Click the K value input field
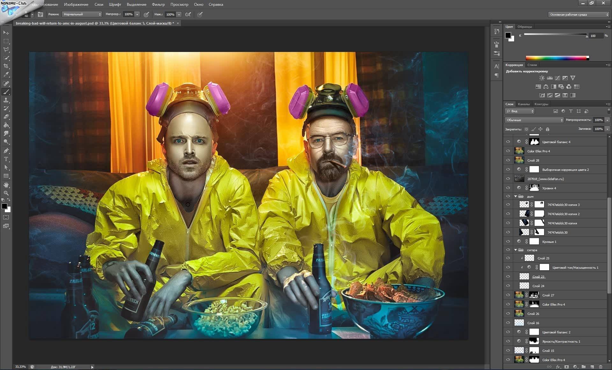Viewport: 612px width, 370px height. (x=596, y=36)
